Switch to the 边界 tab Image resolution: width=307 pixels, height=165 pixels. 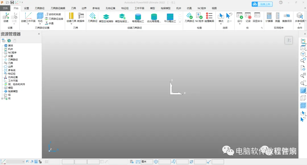click(x=84, y=8)
